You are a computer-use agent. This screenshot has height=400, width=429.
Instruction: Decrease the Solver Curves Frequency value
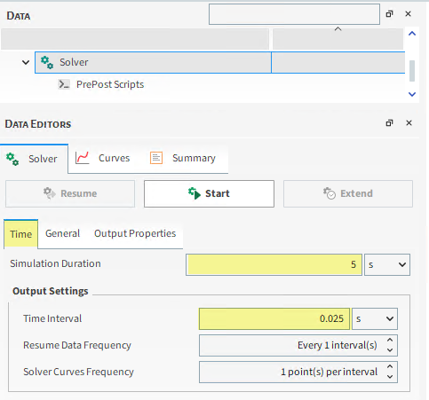390,377
